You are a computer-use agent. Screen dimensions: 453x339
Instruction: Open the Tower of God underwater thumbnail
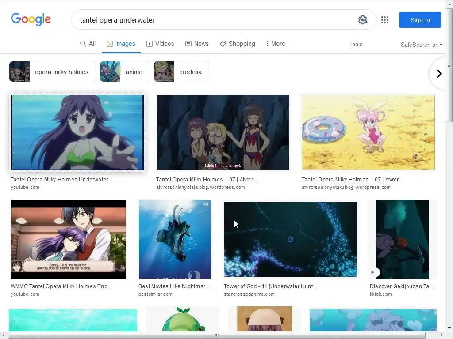290,239
